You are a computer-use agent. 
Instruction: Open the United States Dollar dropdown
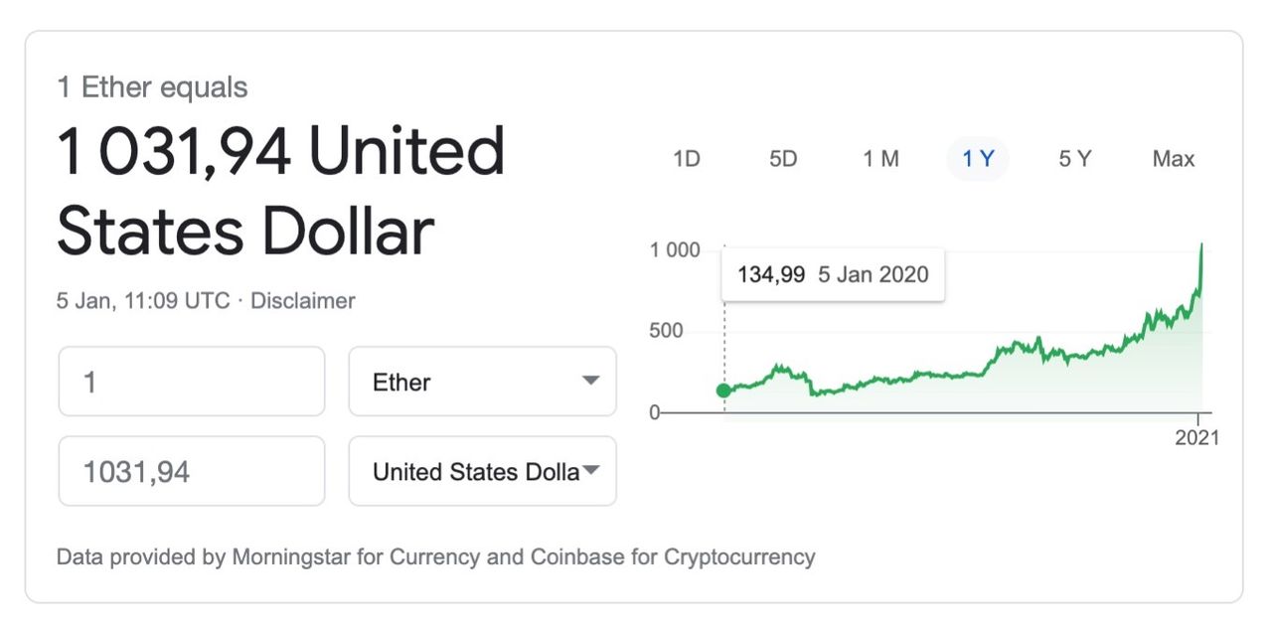[x=482, y=471]
